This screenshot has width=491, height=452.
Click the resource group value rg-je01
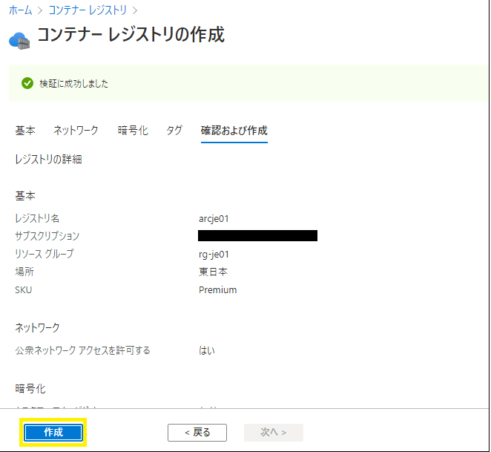point(214,255)
